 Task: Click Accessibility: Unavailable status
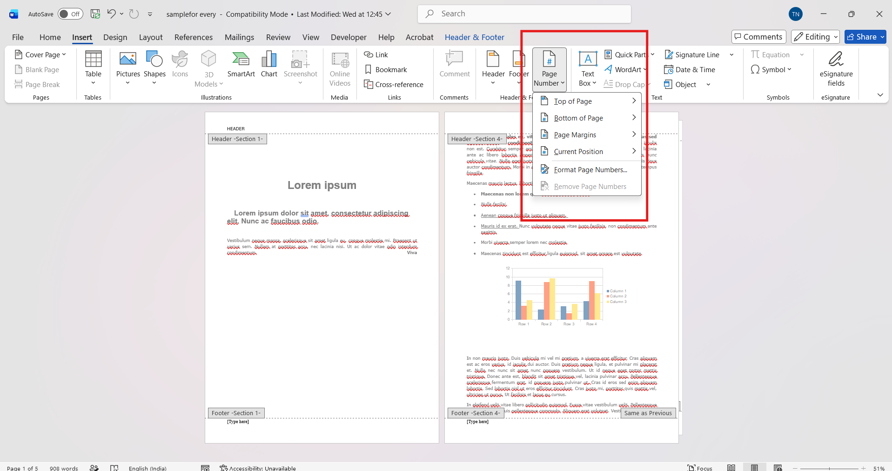pos(258,468)
